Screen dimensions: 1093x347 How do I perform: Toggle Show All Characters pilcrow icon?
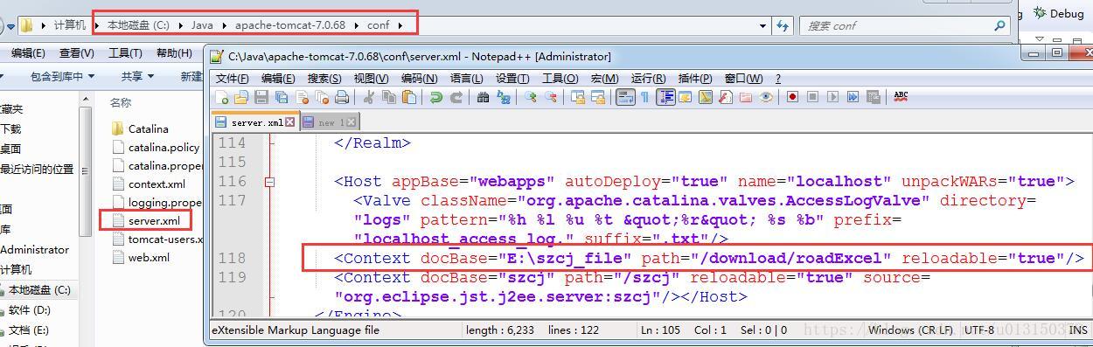(x=644, y=97)
